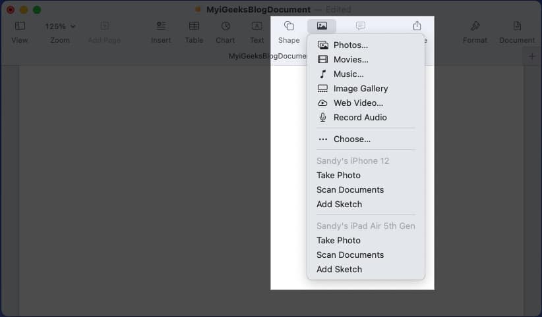542x317 pixels.
Task: Open the Insert toolbar icon
Action: (x=161, y=26)
